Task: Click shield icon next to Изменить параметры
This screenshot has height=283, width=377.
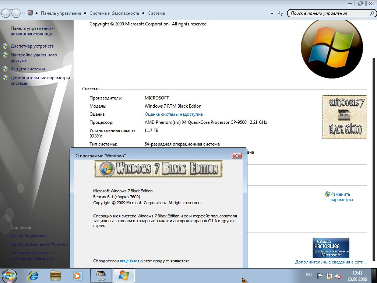Action: click(327, 194)
